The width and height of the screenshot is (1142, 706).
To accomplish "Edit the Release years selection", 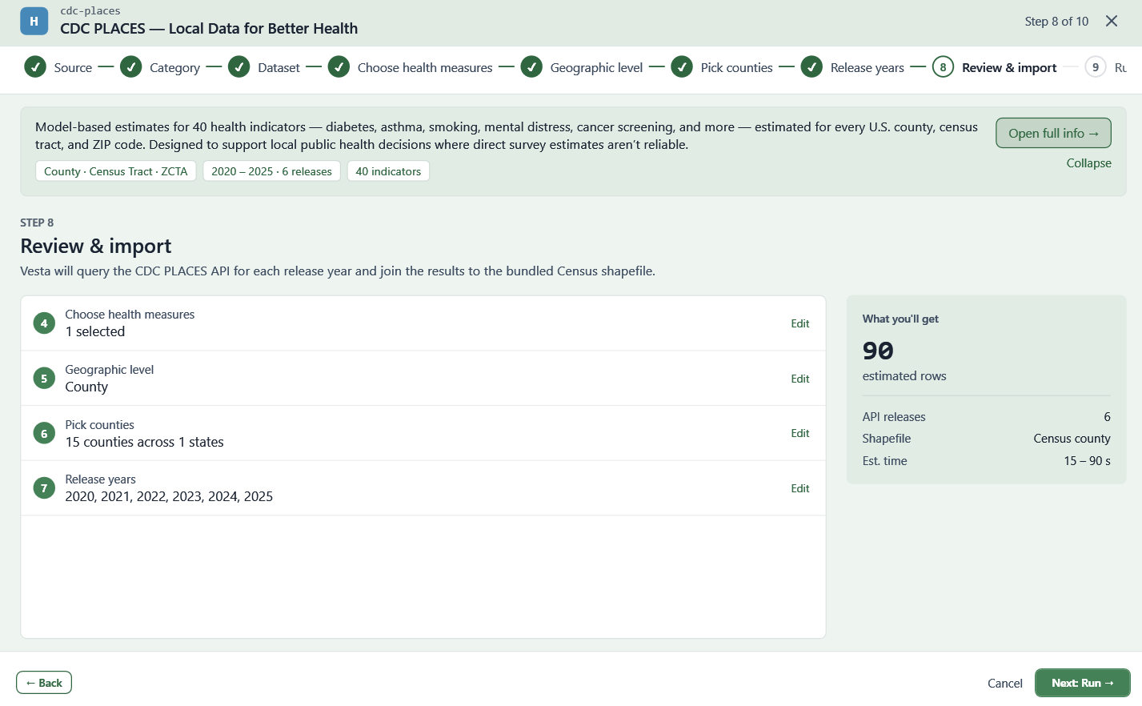I will [x=800, y=488].
